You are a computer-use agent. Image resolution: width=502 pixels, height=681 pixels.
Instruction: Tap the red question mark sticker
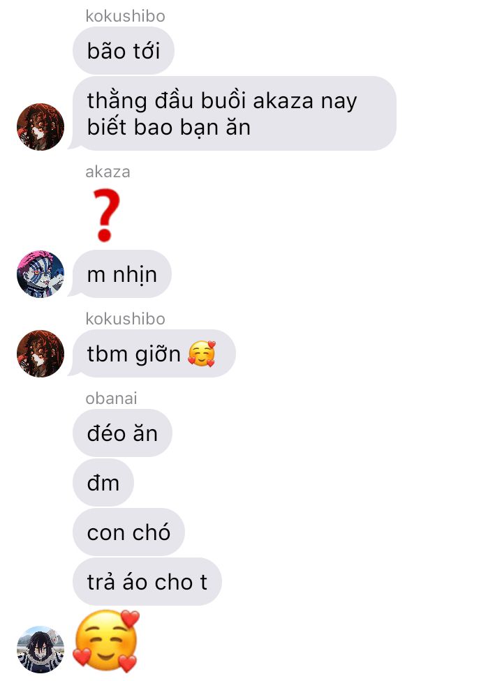click(x=107, y=215)
